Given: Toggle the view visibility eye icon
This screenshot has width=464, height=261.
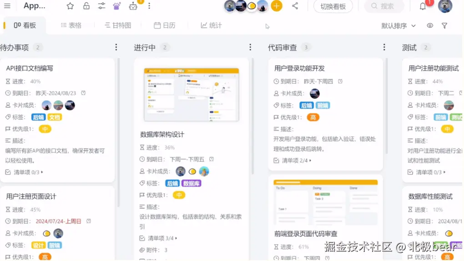Looking at the screenshot, I should pyautogui.click(x=430, y=26).
